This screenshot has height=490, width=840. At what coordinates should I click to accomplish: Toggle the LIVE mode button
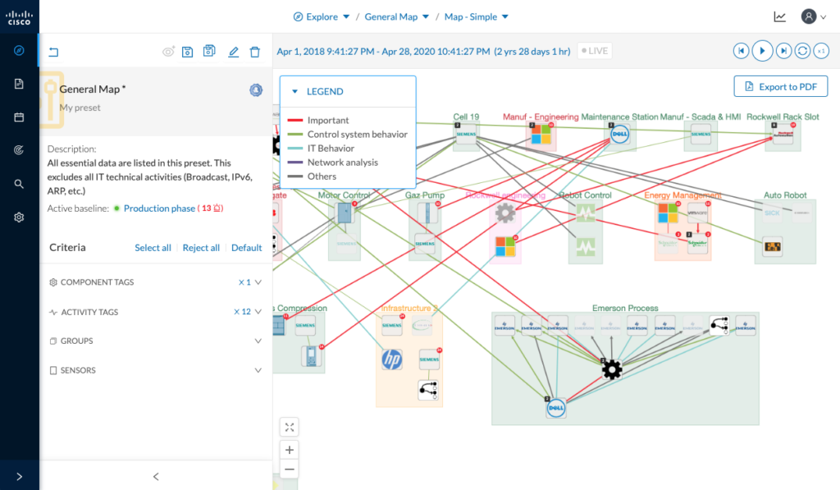click(595, 51)
